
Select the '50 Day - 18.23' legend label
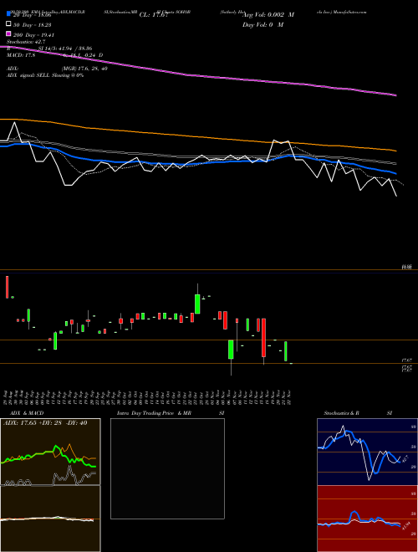[x=33, y=25]
